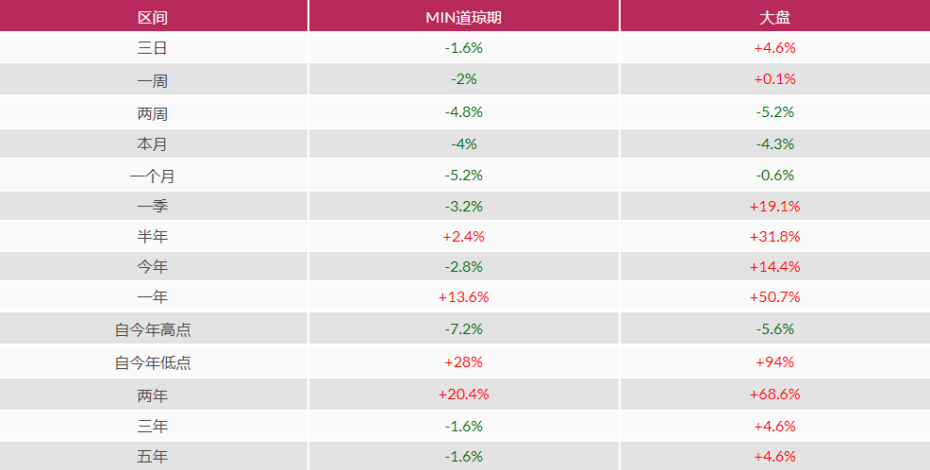Select the 三日 row label
Screen dimensions: 930x470
[x=153, y=47]
